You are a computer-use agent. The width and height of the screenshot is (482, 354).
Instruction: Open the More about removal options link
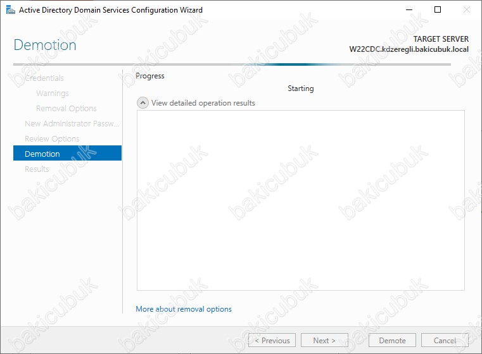pos(184,309)
